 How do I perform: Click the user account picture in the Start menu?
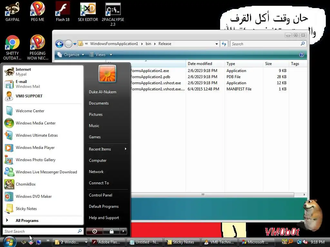pyautogui.click(x=107, y=74)
